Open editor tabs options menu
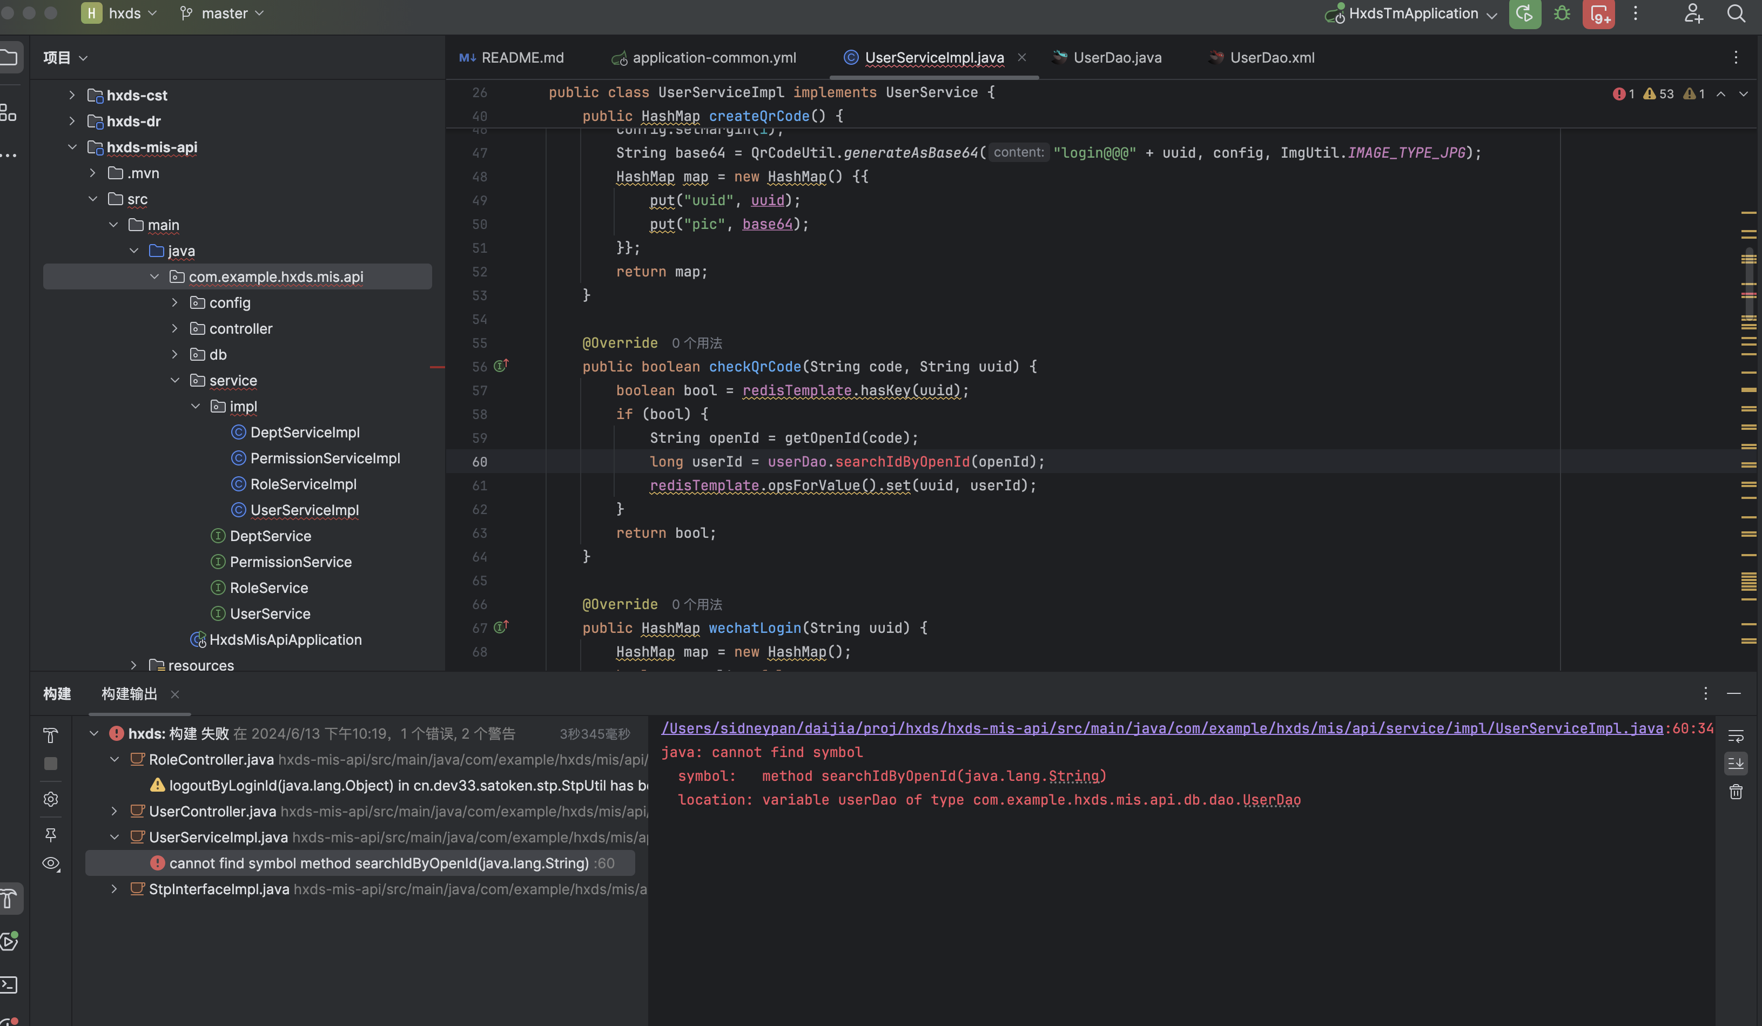Screen dimensions: 1762x1026 (1736, 57)
